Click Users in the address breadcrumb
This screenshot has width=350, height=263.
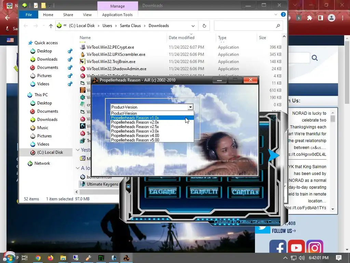(x=107, y=26)
